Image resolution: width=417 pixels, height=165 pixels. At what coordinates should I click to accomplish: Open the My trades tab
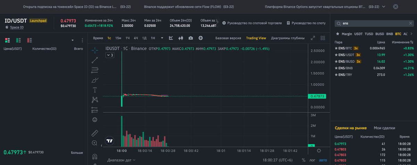pos(384,128)
